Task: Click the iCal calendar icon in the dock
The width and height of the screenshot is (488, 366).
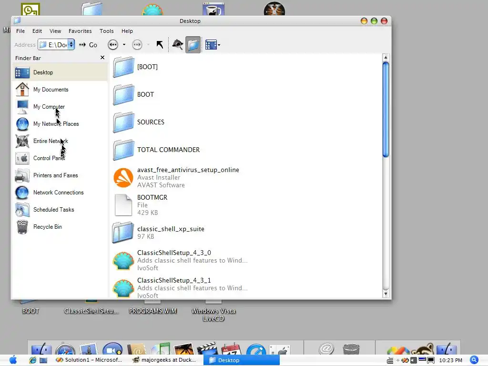Action: point(231,348)
